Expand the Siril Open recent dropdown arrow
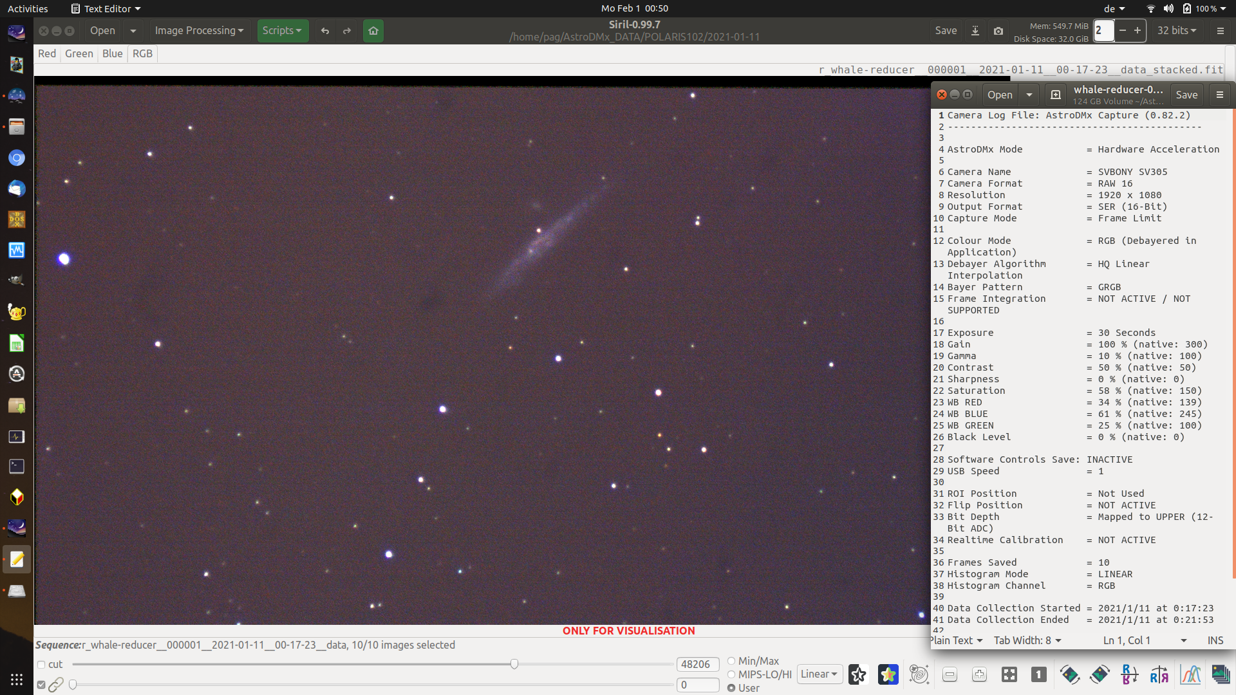This screenshot has width=1236, height=695. pos(133,31)
